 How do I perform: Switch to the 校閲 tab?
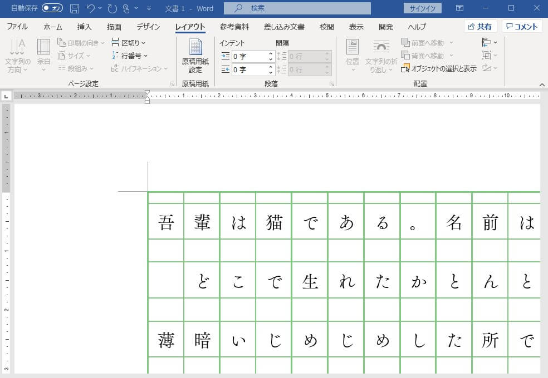click(327, 27)
